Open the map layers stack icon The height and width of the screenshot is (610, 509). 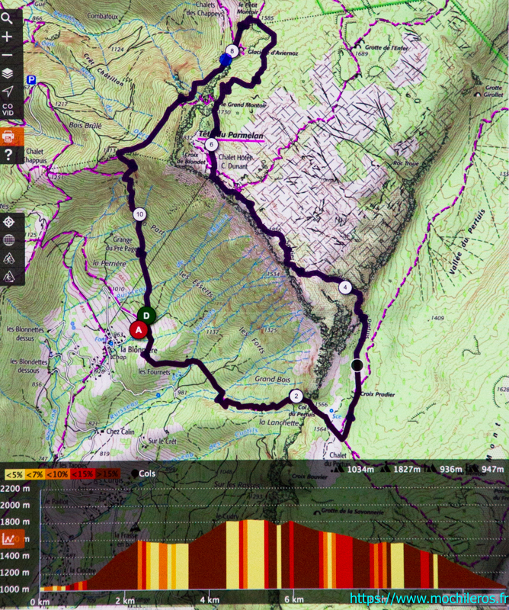coord(8,72)
